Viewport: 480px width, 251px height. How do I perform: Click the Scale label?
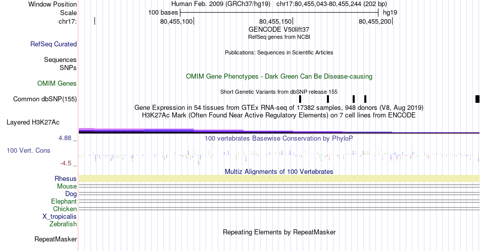tap(68, 13)
